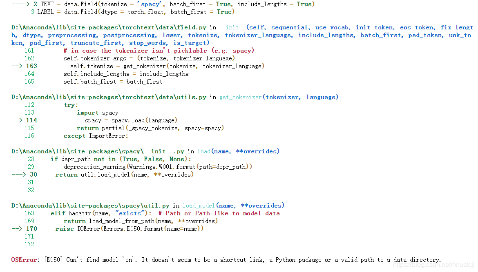
Task: Click the __init__ function name in field.py header
Action: 232,27
